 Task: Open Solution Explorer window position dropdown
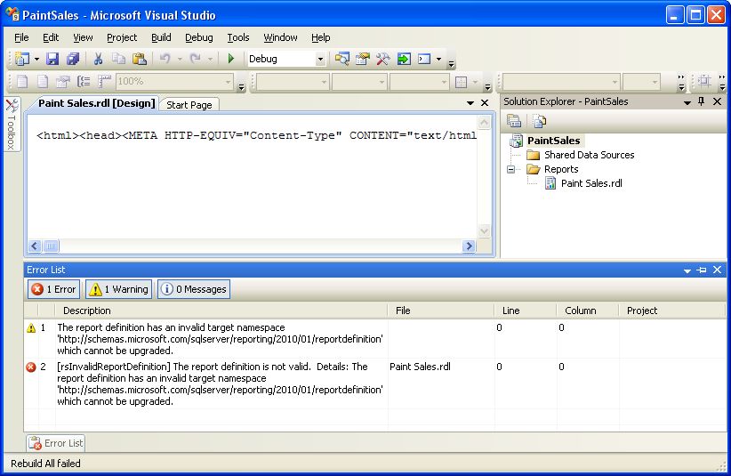(687, 102)
